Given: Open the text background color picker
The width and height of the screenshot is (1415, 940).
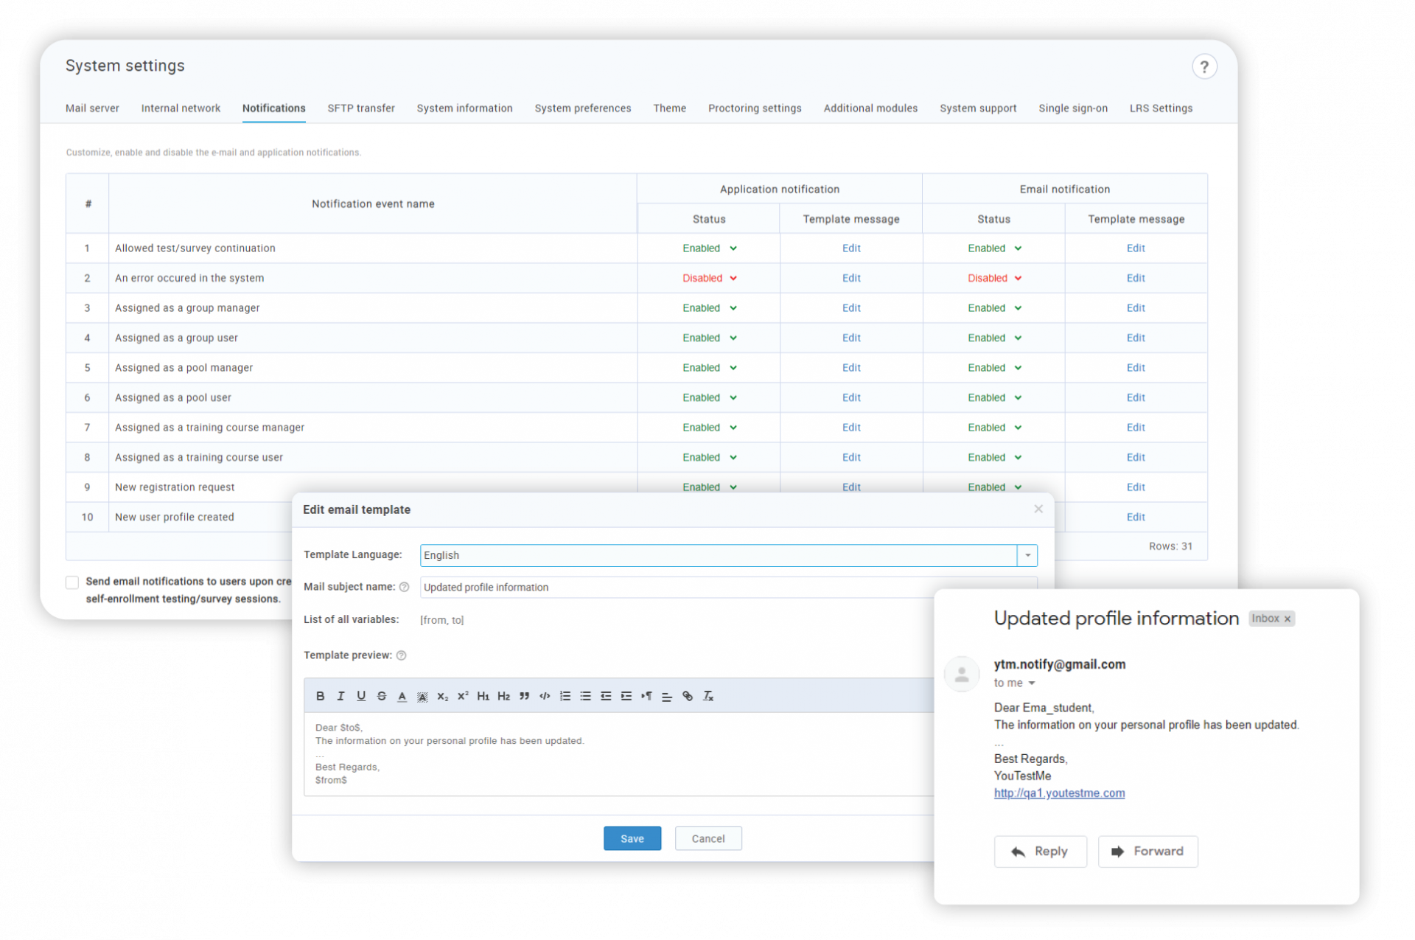Looking at the screenshot, I should 422,696.
